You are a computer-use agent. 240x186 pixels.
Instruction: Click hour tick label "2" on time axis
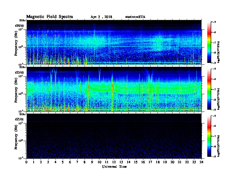(x=41, y=162)
